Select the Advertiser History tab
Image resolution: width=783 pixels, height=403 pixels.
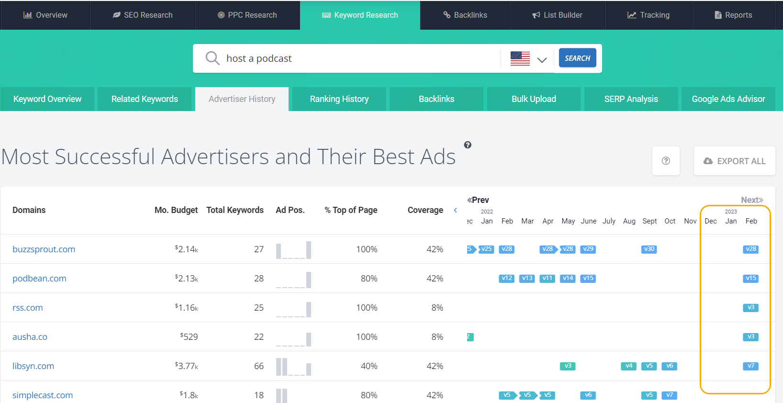click(242, 99)
